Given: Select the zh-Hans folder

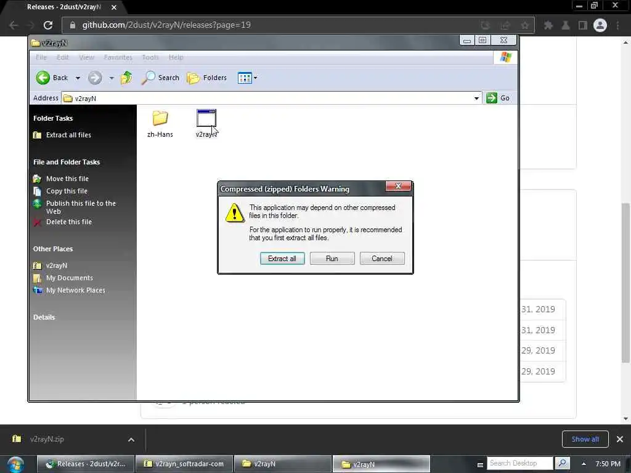Looking at the screenshot, I should tap(160, 124).
